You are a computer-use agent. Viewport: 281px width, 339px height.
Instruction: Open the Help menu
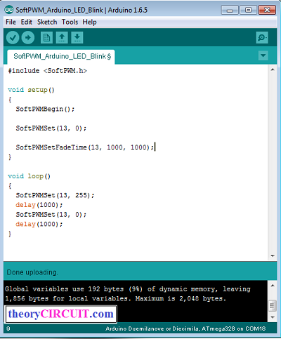click(x=89, y=22)
